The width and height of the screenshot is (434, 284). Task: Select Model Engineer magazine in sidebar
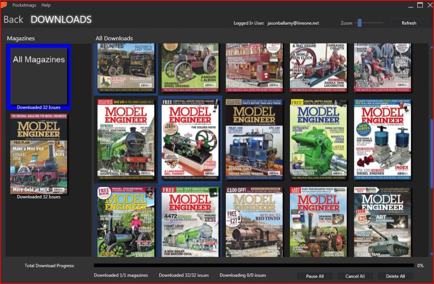tap(39, 153)
